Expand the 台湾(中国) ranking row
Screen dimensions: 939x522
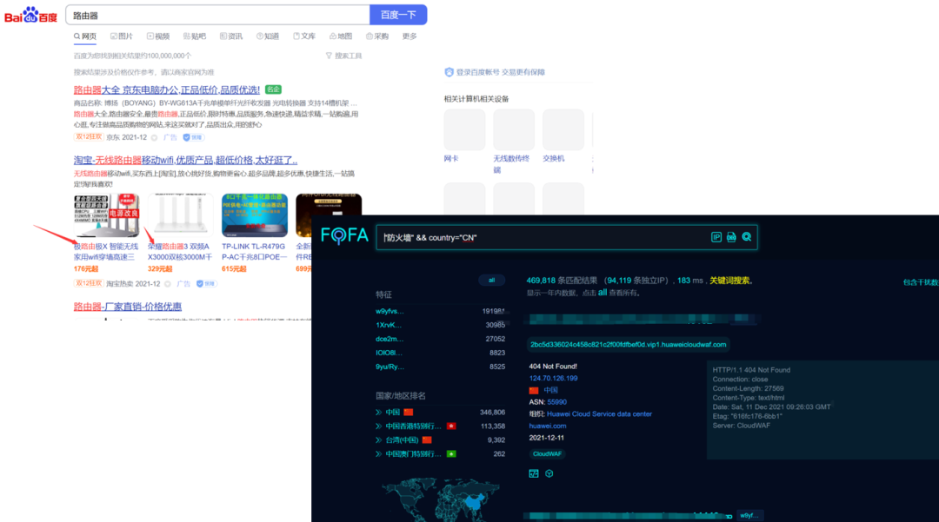click(378, 440)
